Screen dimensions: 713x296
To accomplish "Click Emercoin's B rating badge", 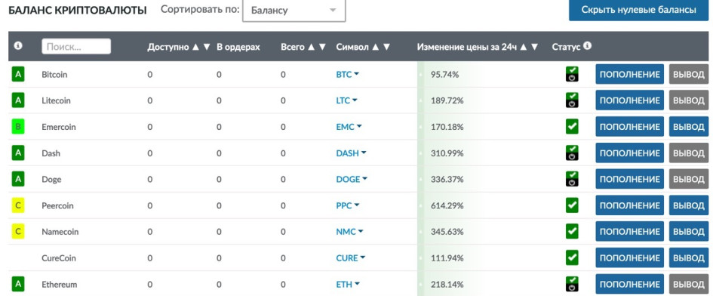I will tap(18, 127).
